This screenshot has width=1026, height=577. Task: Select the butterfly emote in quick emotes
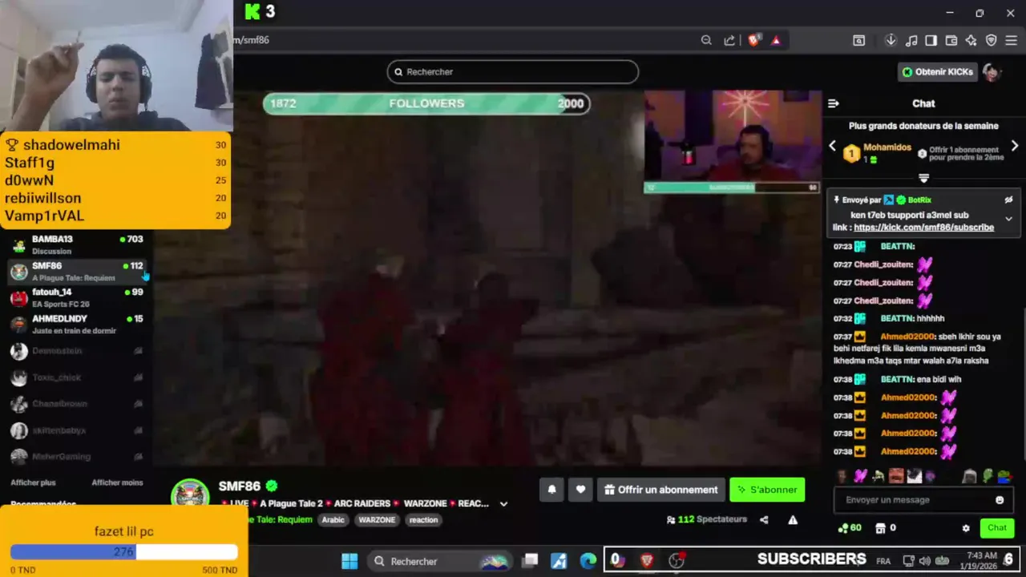[x=860, y=476]
